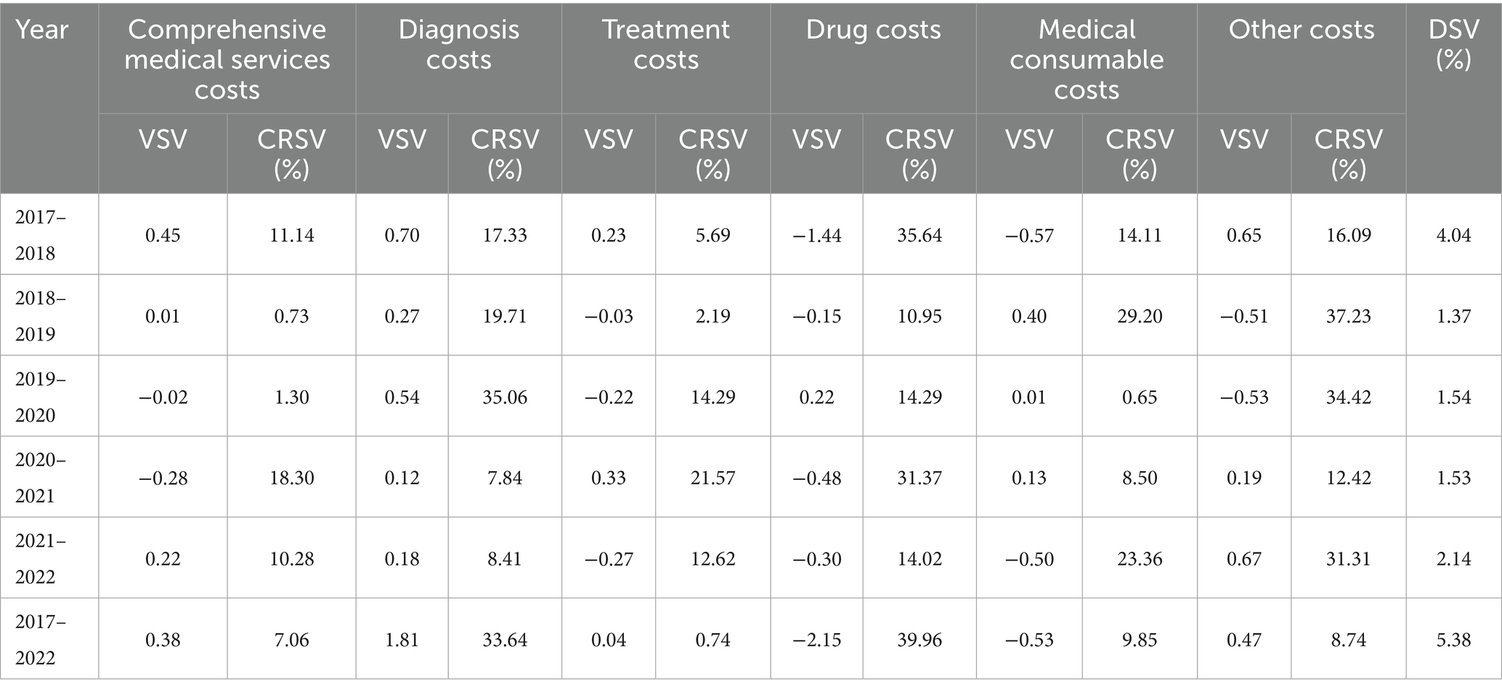Select the DSV value 5.38
1502x692 pixels.
1453,640
